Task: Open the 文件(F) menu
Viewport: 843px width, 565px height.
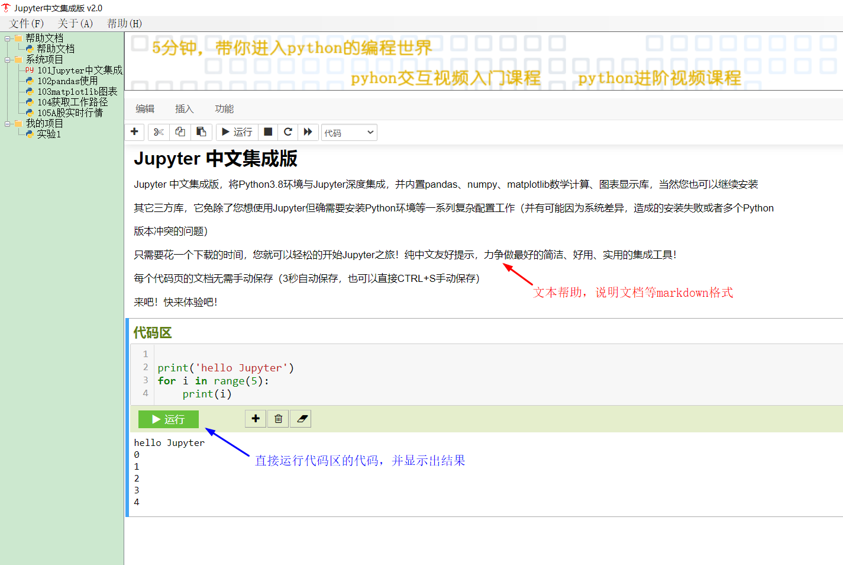Action: [27, 24]
